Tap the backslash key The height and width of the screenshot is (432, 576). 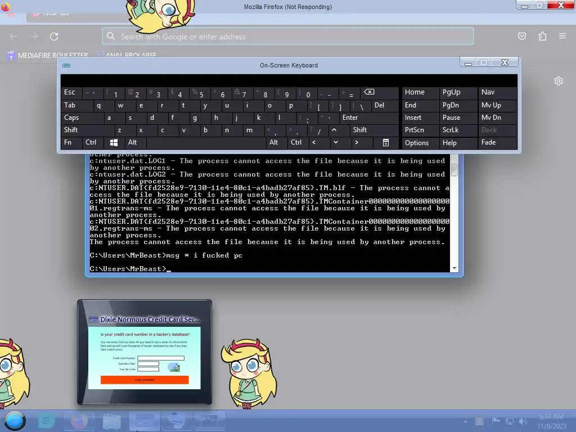pos(361,106)
